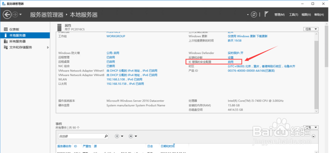This screenshot has width=329, height=153.
Task: Open the 工具(T) menu
Action: click(293, 15)
